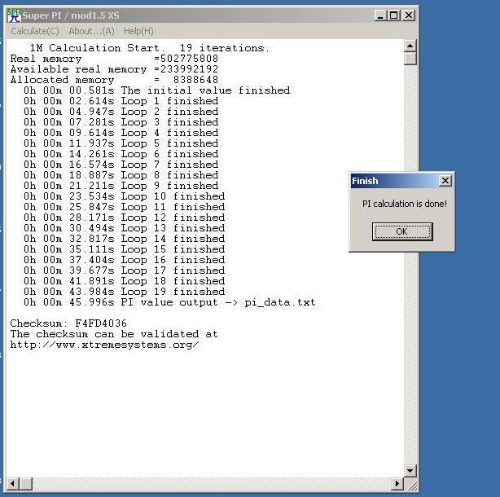Image resolution: width=500 pixels, height=497 pixels.
Task: Click the '1M Calculation Start' line
Action: [150, 48]
